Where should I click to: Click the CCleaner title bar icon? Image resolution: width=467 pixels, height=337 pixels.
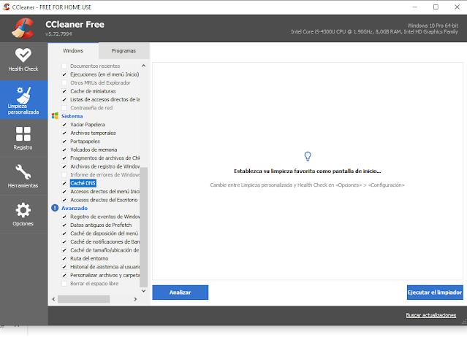tap(6, 7)
